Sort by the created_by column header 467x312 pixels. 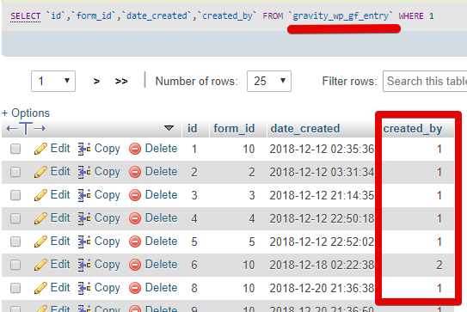tap(413, 129)
